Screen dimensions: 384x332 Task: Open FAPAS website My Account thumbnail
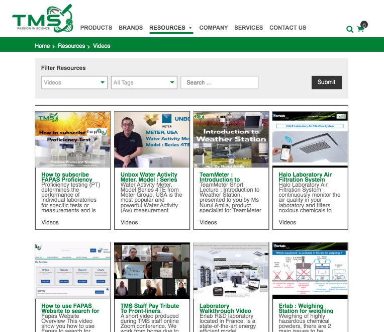pyautogui.click(x=73, y=271)
